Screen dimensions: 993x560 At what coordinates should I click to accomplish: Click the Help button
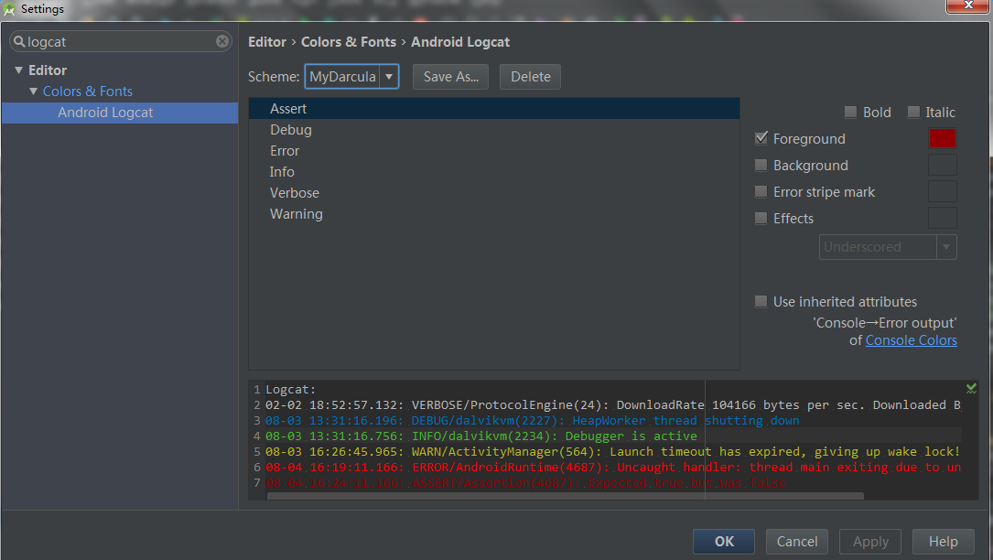(x=943, y=542)
